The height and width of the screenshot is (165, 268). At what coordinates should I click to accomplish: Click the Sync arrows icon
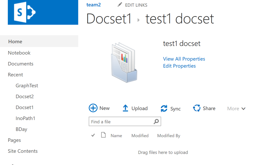point(164,108)
